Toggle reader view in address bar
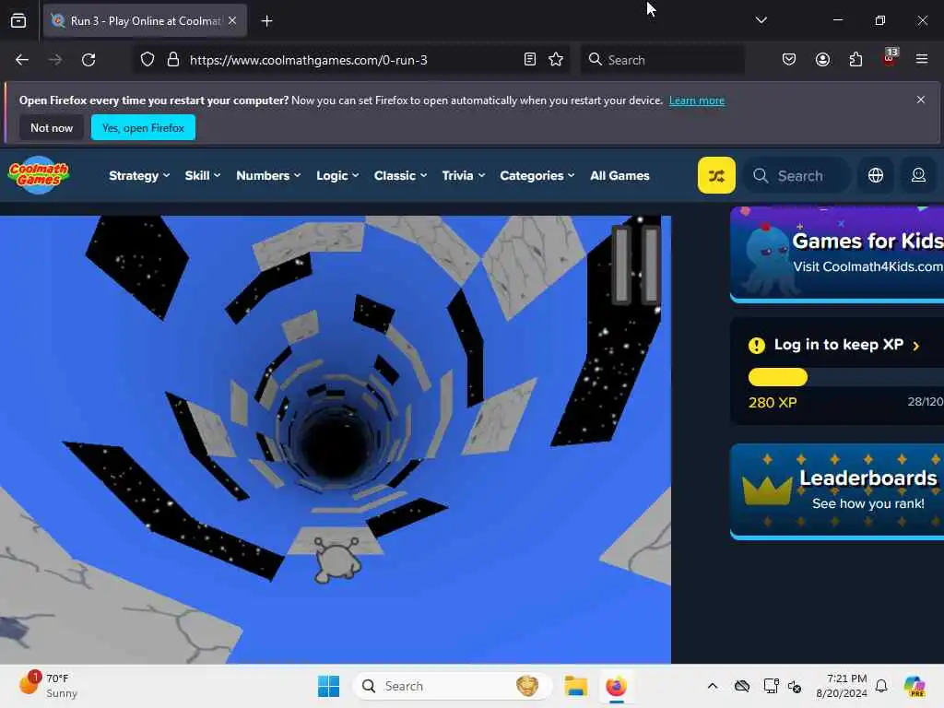This screenshot has width=944, height=708. [530, 60]
